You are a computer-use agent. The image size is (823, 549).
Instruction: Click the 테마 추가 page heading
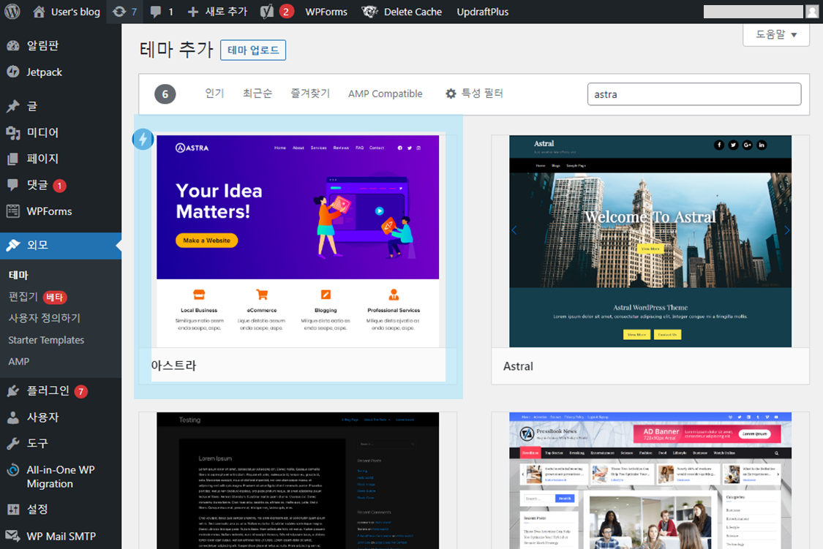pyautogui.click(x=176, y=50)
